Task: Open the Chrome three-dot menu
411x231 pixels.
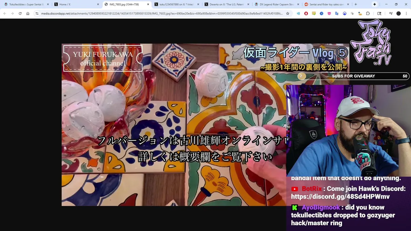Action: [x=406, y=13]
